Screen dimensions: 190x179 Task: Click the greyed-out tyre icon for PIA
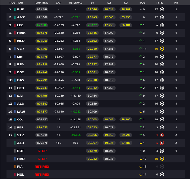pyautogui.click(x=162, y=167)
